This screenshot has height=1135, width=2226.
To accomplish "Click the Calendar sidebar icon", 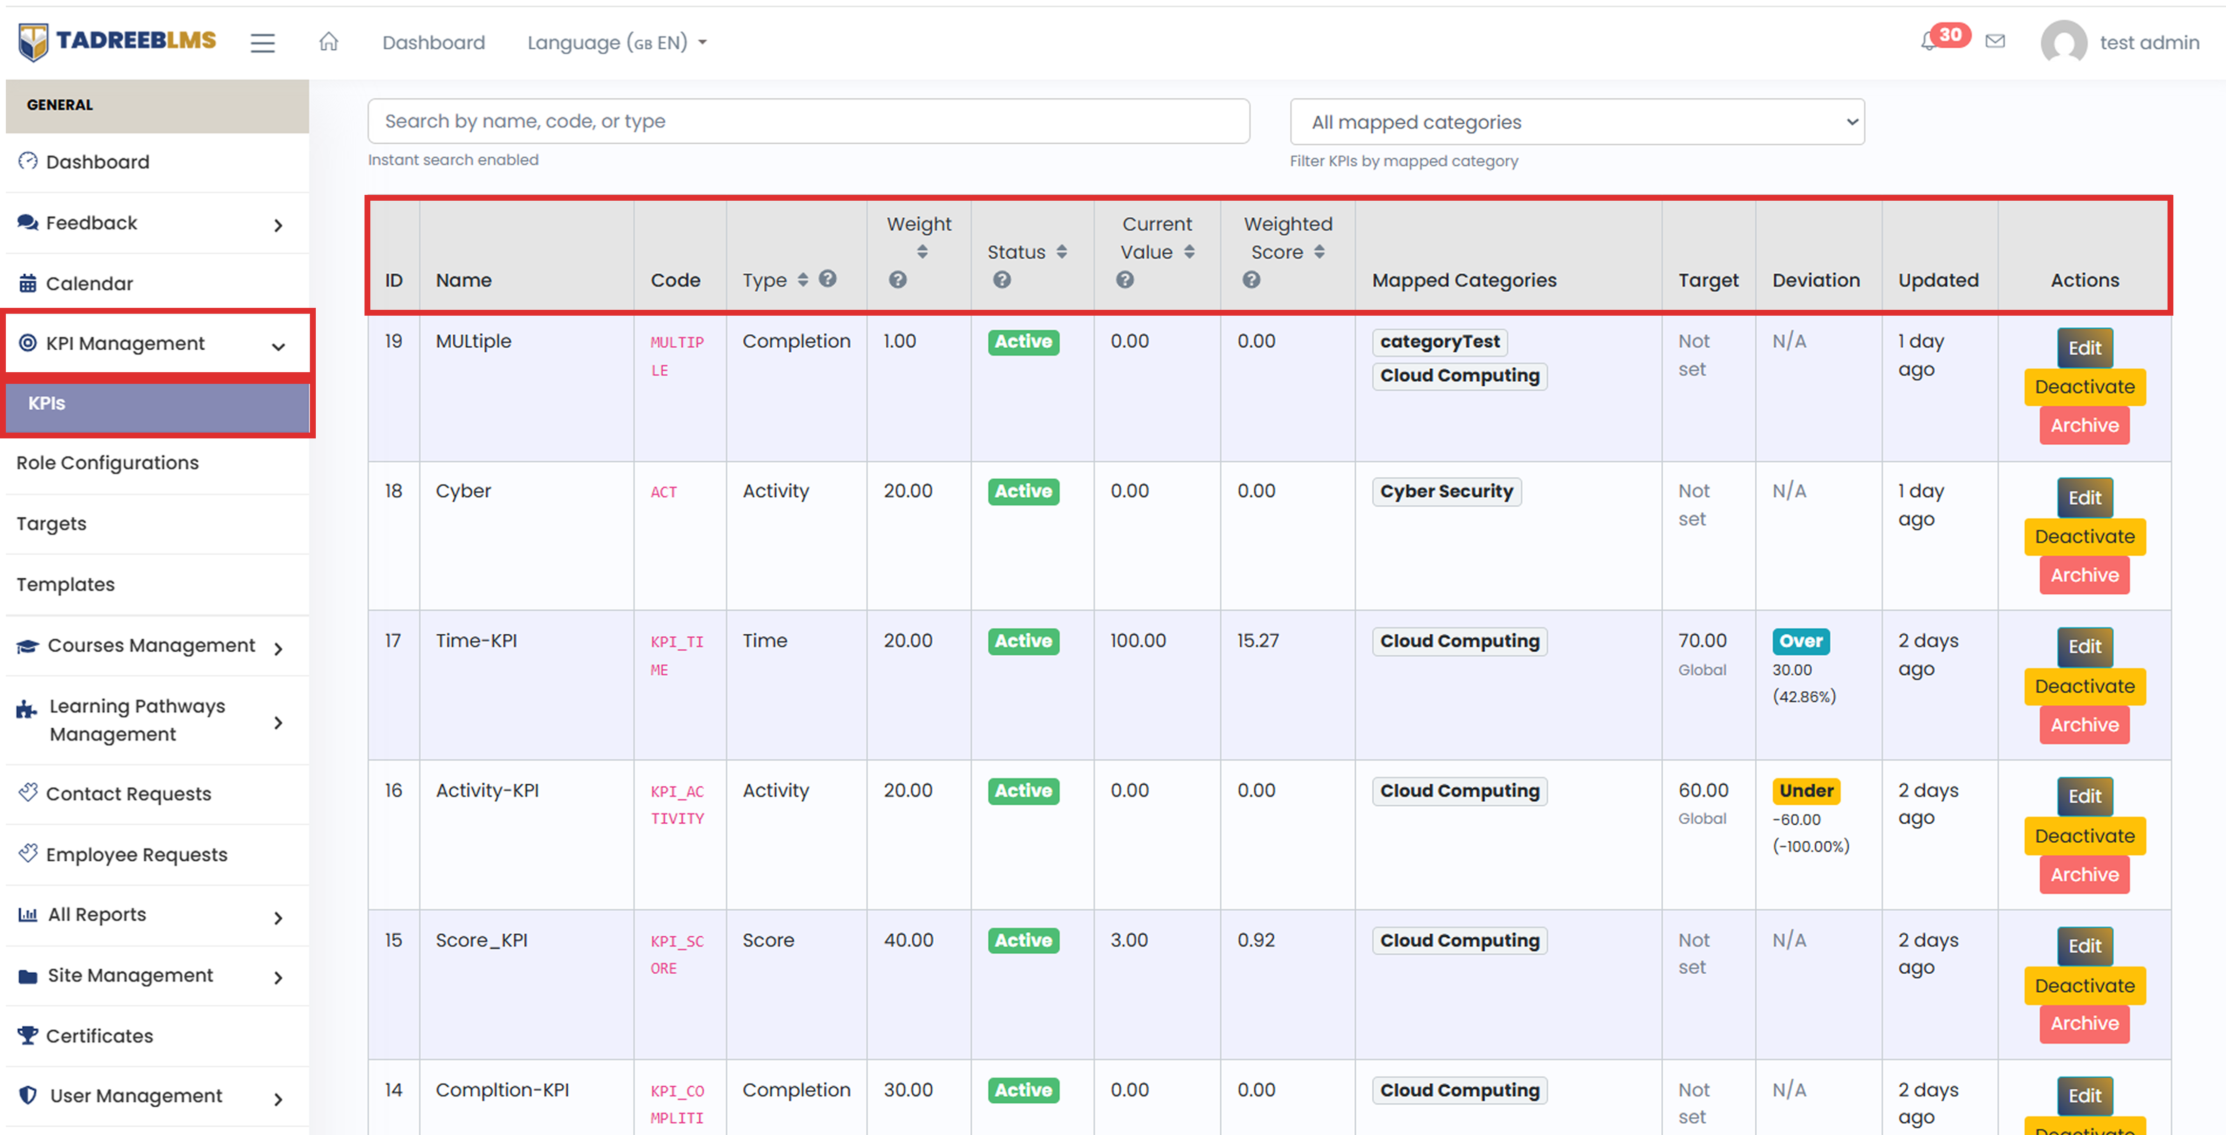I will [28, 284].
